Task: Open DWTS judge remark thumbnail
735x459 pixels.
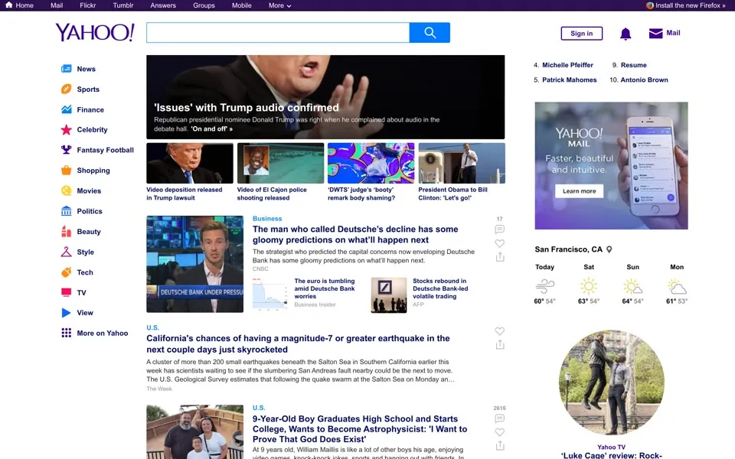Action: tap(371, 163)
